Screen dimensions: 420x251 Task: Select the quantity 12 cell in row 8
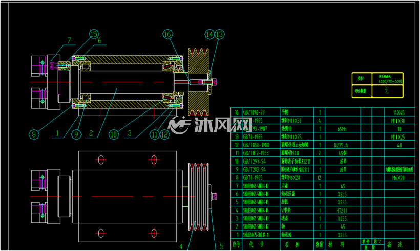point(319,178)
